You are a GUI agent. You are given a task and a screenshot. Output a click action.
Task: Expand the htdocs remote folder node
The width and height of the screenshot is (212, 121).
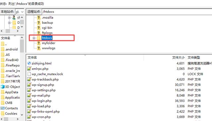34,38
